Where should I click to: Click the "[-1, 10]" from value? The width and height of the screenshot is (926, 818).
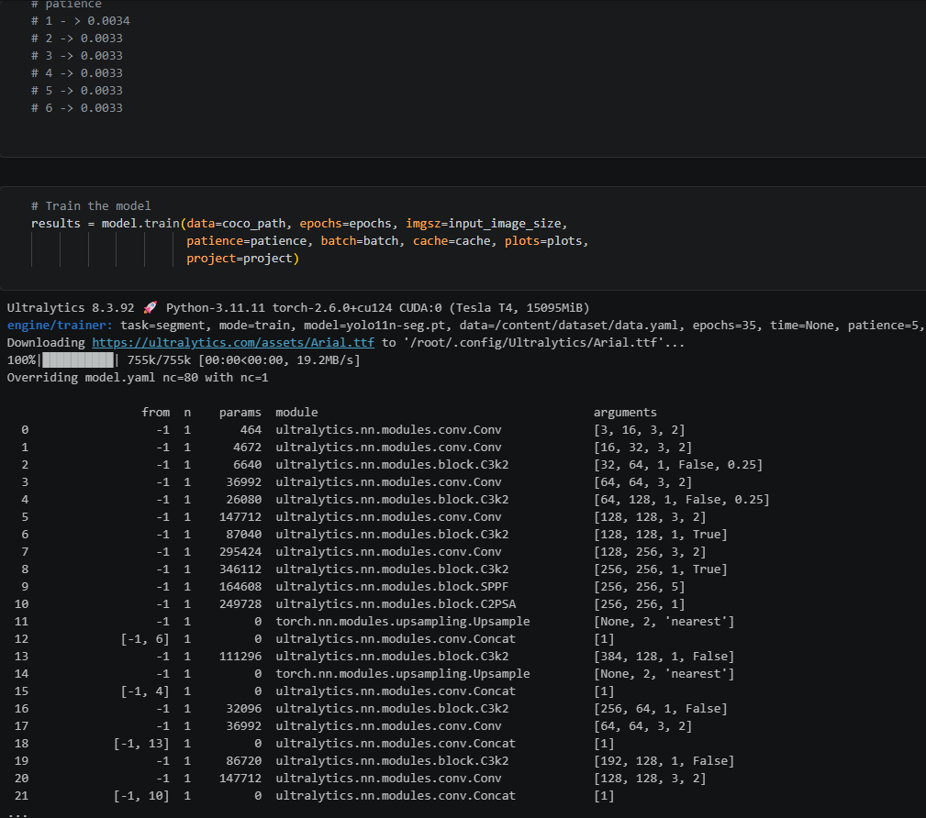(x=141, y=796)
